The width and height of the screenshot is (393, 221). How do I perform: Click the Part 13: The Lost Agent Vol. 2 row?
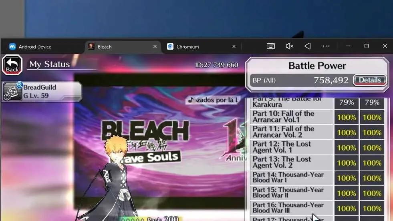click(317, 162)
